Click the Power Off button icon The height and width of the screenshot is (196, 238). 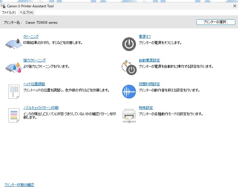tap(129, 44)
